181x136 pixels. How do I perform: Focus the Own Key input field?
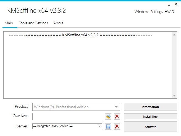(67, 116)
